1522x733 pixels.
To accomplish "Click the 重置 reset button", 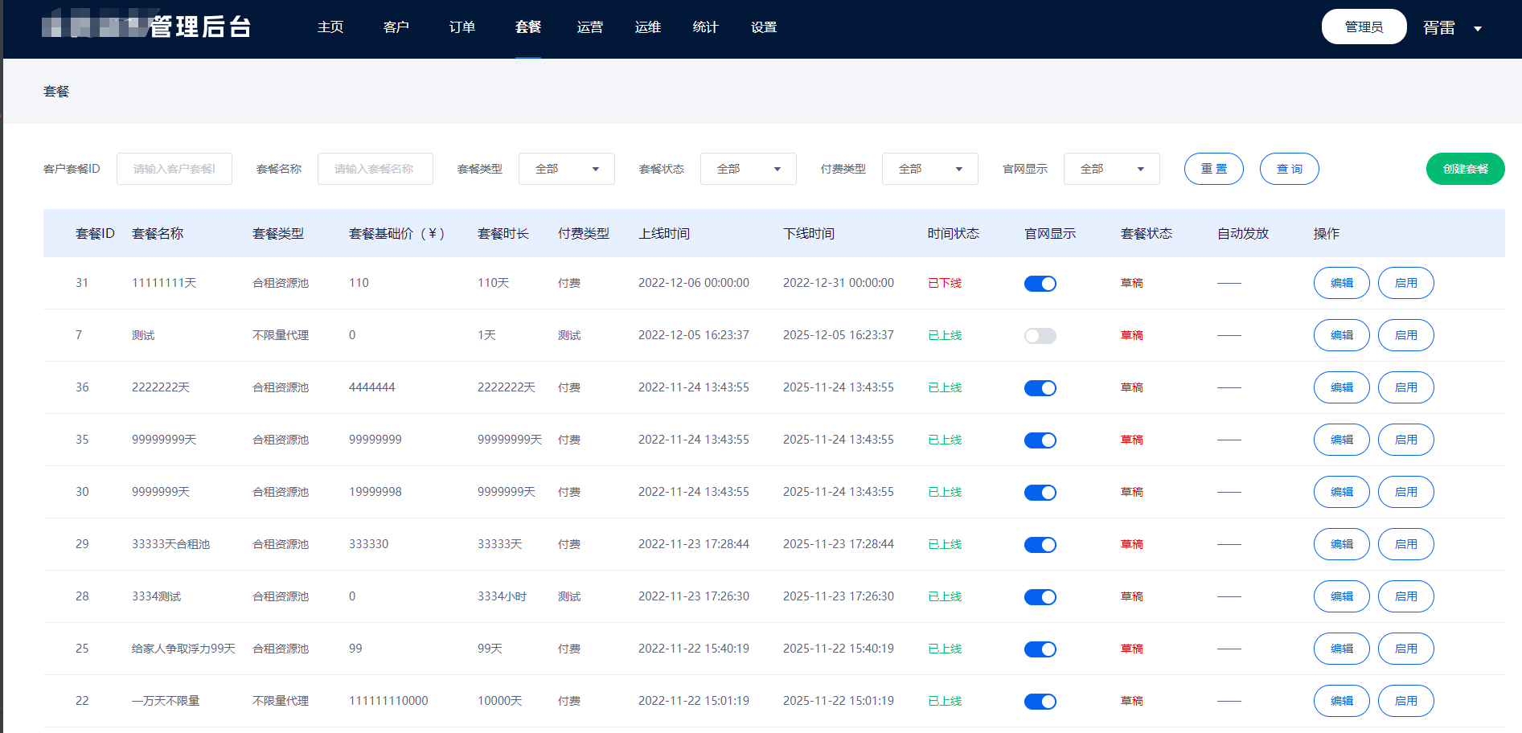I will point(1214,169).
